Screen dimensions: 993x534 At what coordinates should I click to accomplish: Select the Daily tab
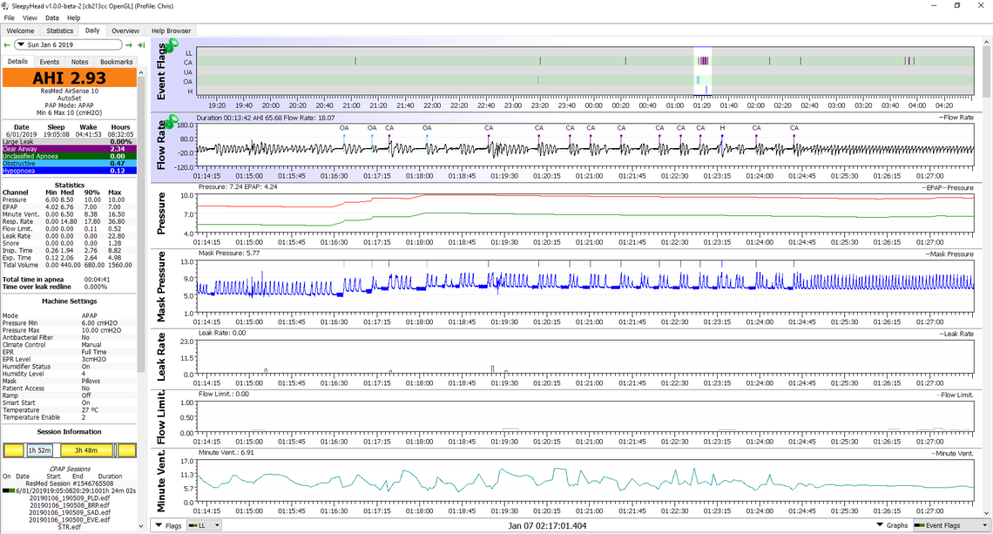(92, 30)
